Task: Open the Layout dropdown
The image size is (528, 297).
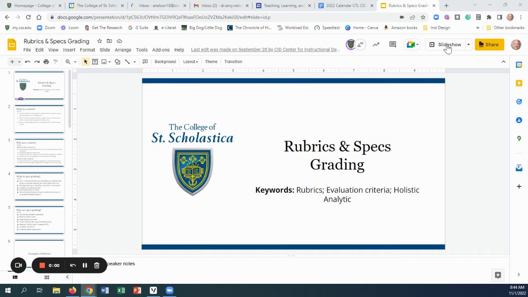Action: tap(191, 61)
